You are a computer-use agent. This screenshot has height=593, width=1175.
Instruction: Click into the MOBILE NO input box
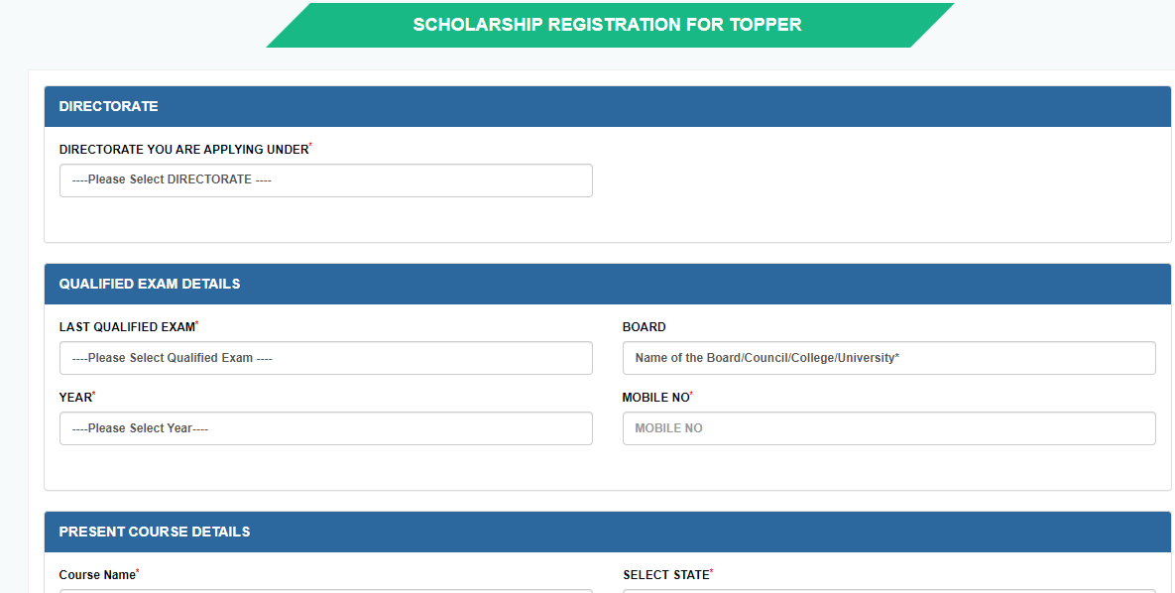click(x=888, y=428)
